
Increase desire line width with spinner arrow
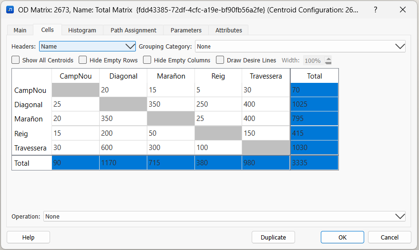pos(328,59)
